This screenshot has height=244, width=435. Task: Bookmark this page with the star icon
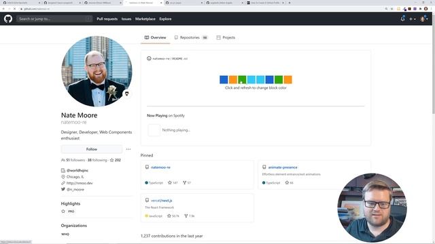pos(391,9)
